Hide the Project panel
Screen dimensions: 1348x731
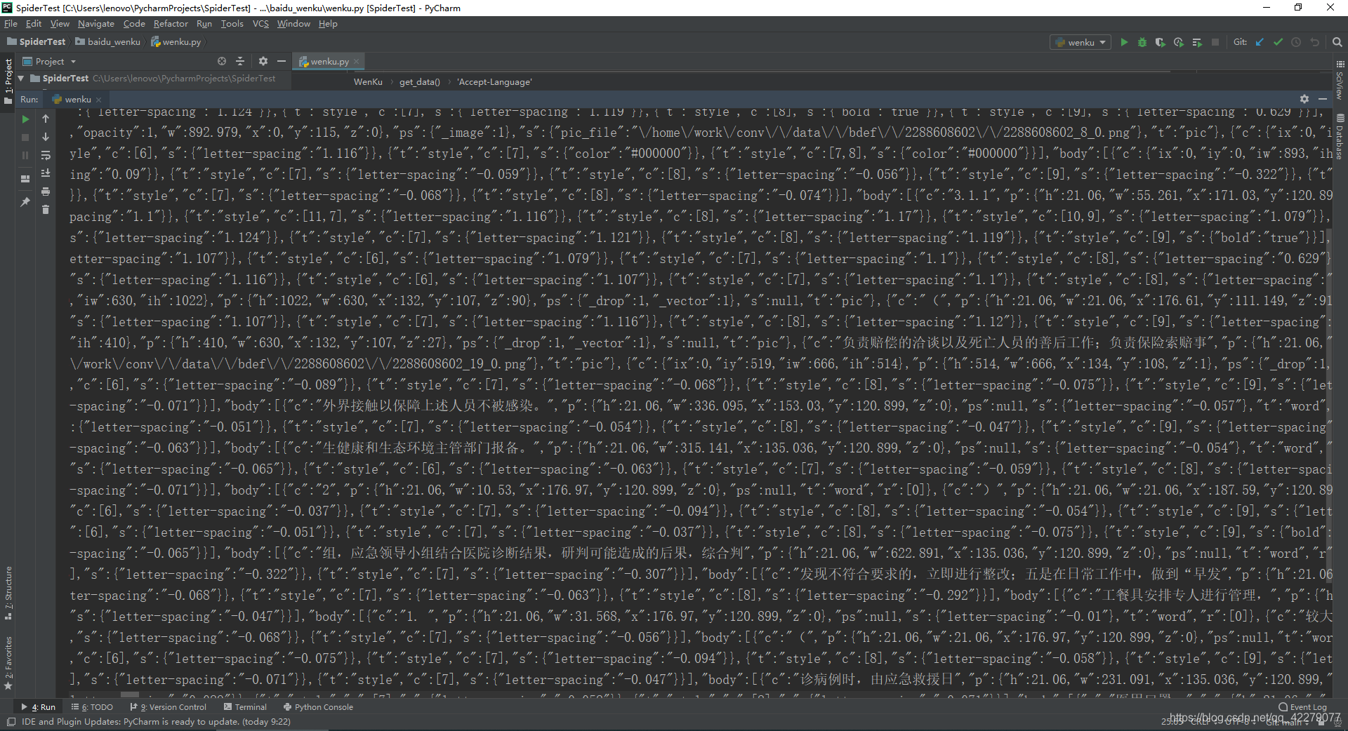point(282,61)
